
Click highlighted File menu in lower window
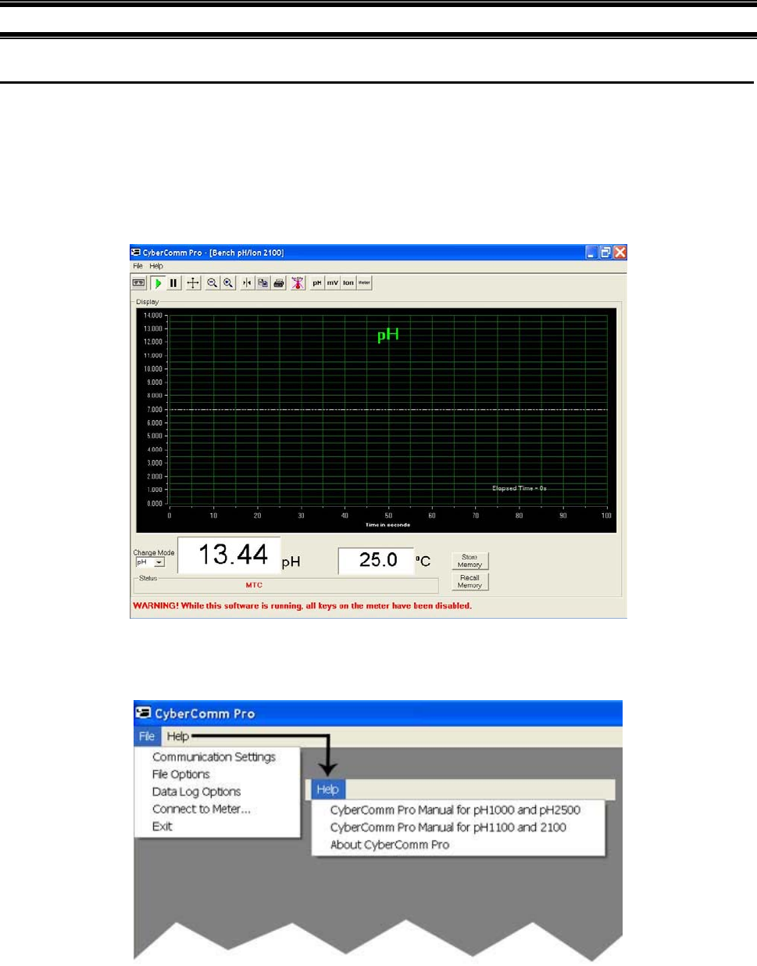(147, 736)
